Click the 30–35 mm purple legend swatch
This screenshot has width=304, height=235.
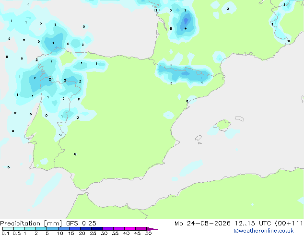[x=107, y=229]
